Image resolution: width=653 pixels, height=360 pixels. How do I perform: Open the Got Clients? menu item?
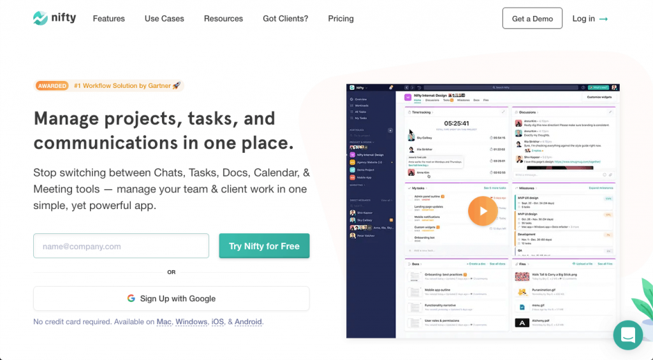pyautogui.click(x=285, y=18)
